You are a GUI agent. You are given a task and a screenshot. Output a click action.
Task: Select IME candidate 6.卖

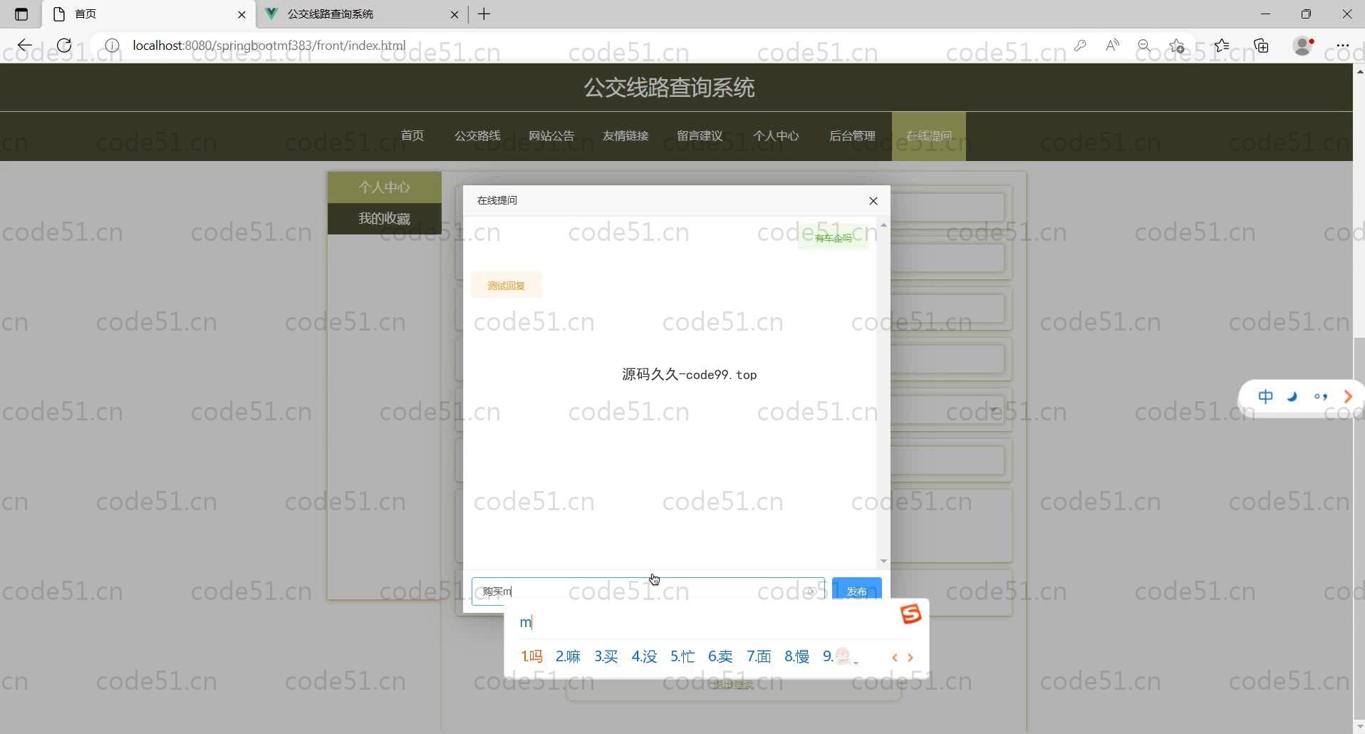[720, 656]
